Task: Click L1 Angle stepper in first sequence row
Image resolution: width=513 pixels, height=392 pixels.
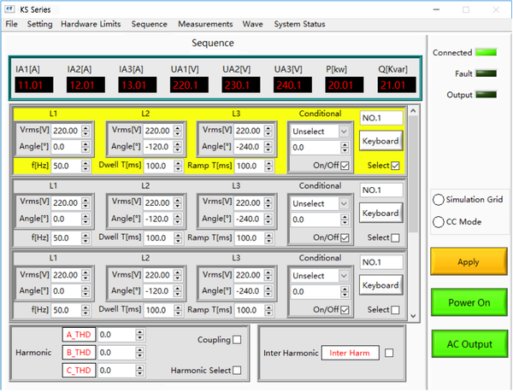Action: (85, 147)
